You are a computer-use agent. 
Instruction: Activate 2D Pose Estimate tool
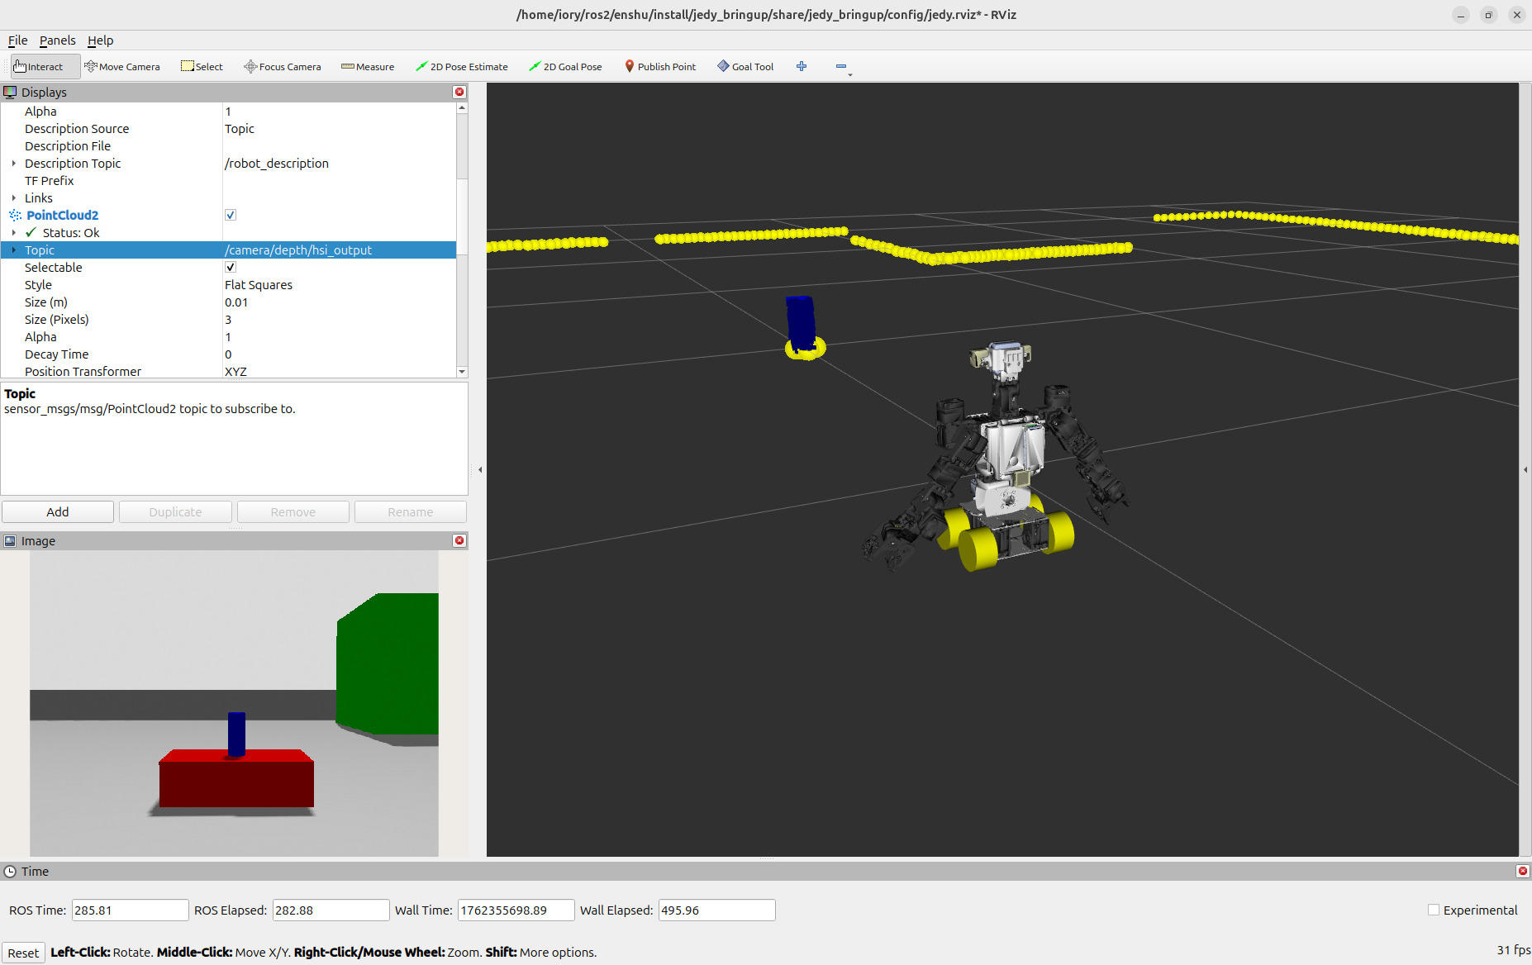pyautogui.click(x=462, y=67)
